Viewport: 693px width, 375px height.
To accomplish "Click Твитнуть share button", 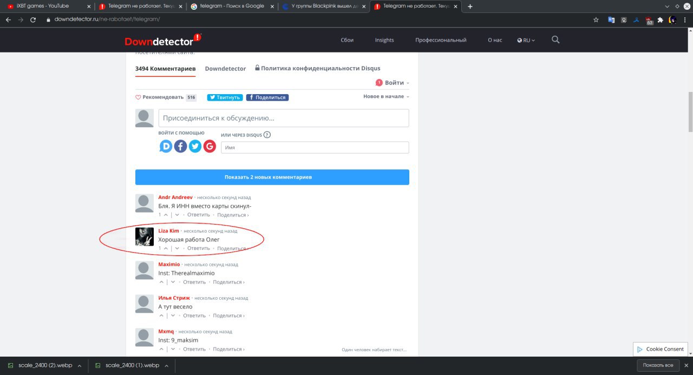I will [x=225, y=97].
